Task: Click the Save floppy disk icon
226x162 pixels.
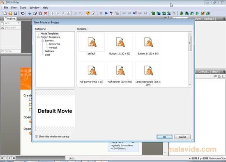Action: (16, 14)
